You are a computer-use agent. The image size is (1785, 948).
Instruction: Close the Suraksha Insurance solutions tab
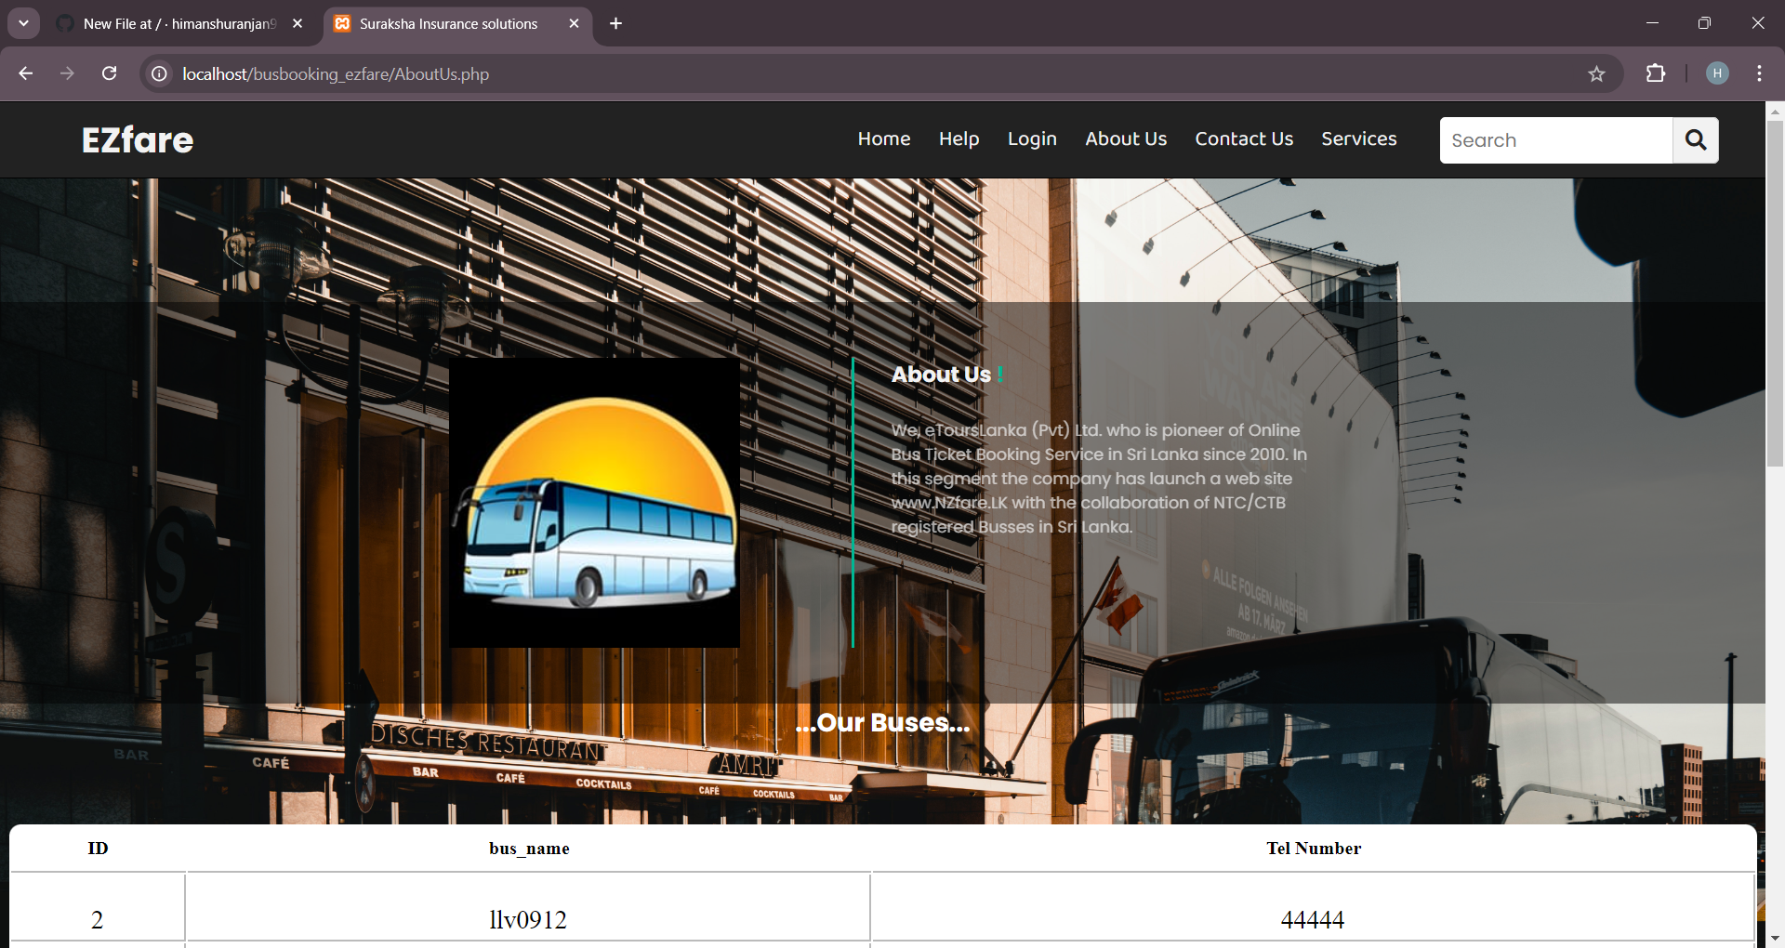point(574,23)
